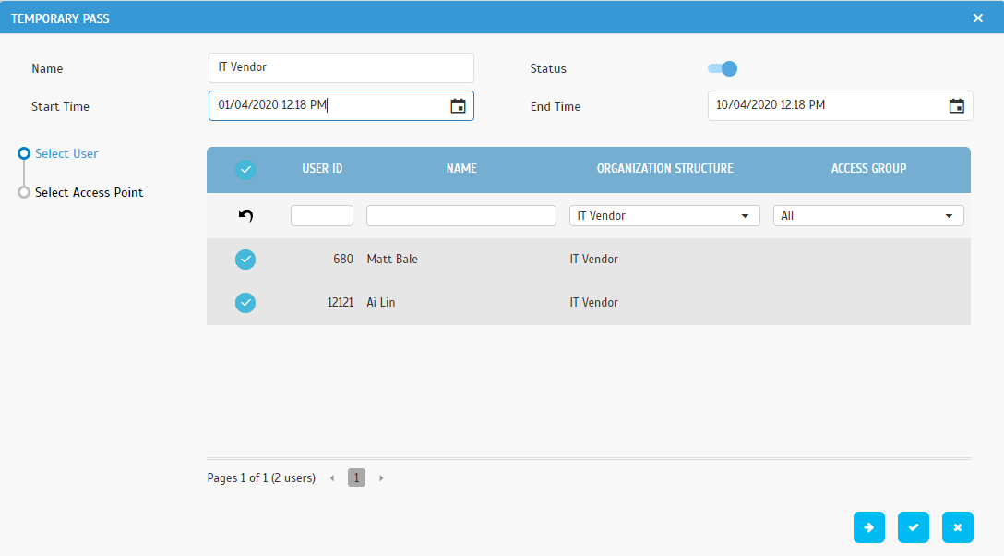Click the USER ID column header

322,168
